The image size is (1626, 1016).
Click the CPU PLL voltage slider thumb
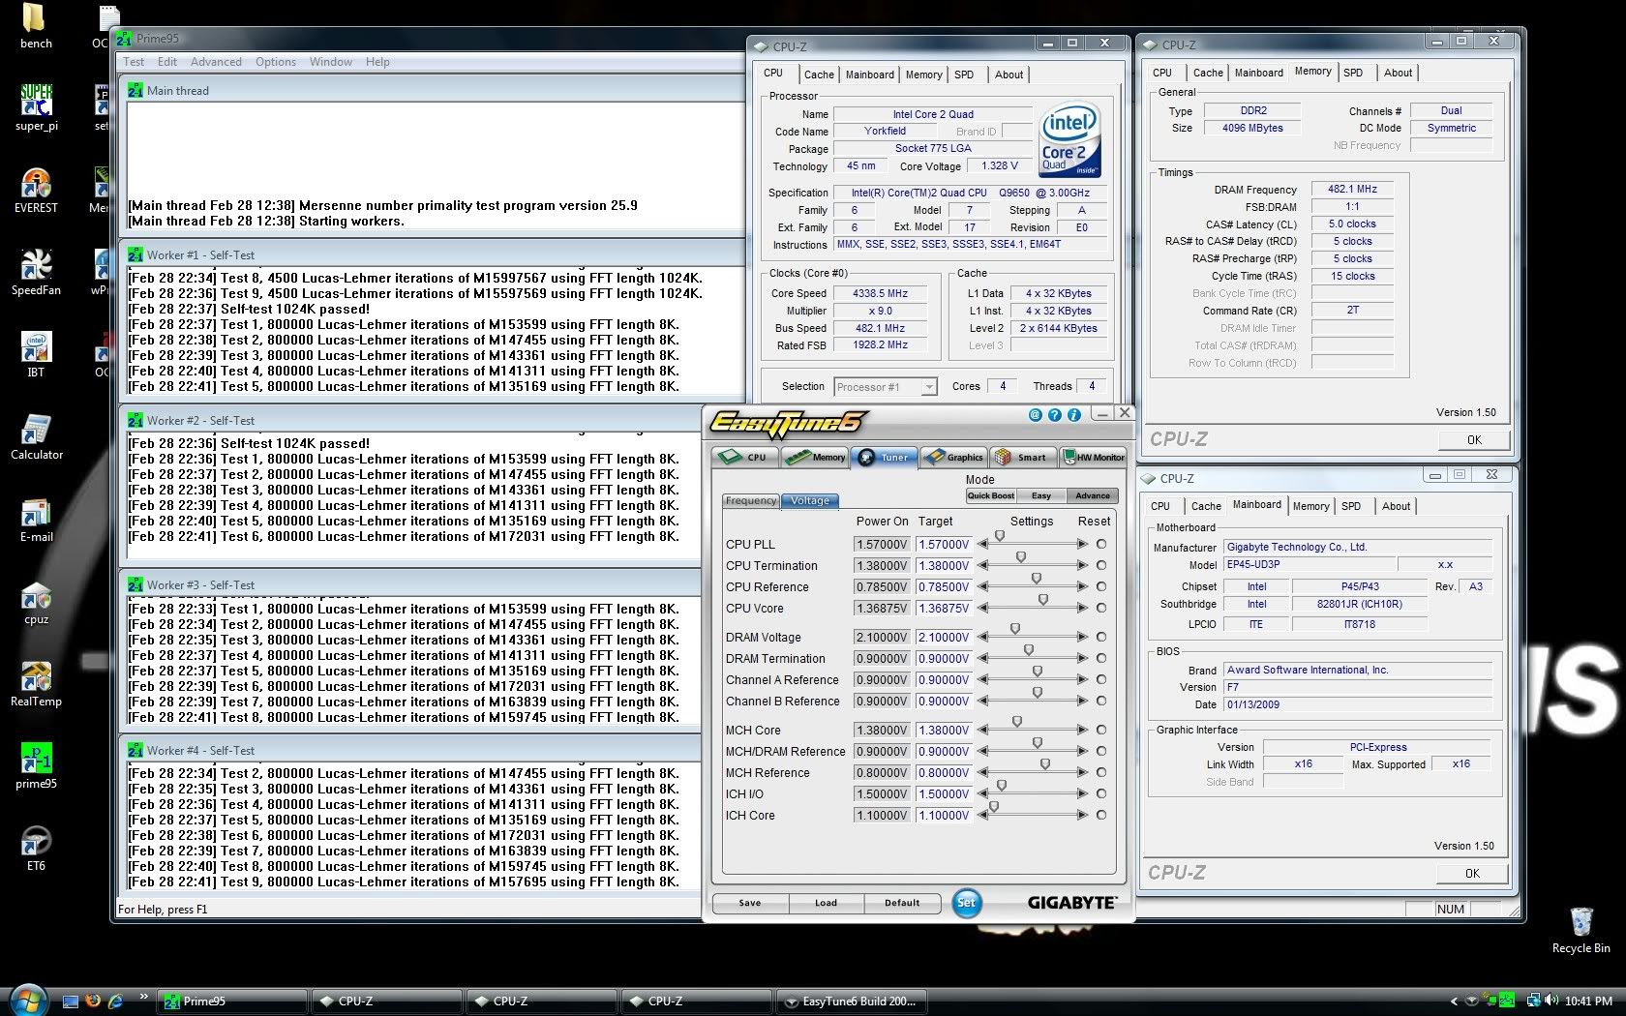pos(1000,536)
